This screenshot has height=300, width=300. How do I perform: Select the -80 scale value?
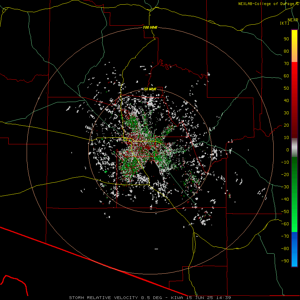pyautogui.click(x=285, y=249)
